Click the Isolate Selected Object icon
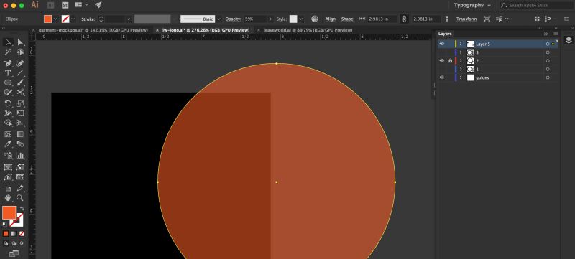The width and height of the screenshot is (575, 259). [487, 19]
